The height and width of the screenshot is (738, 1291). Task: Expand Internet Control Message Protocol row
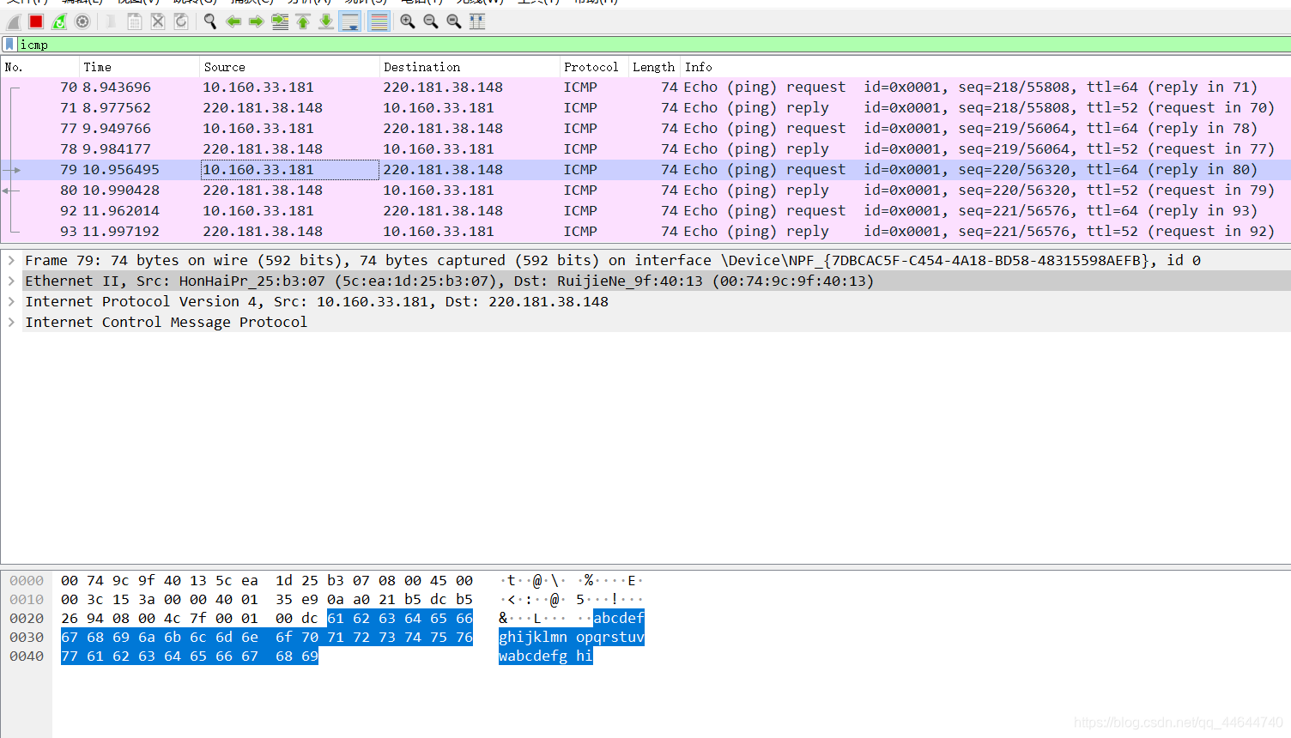point(11,322)
